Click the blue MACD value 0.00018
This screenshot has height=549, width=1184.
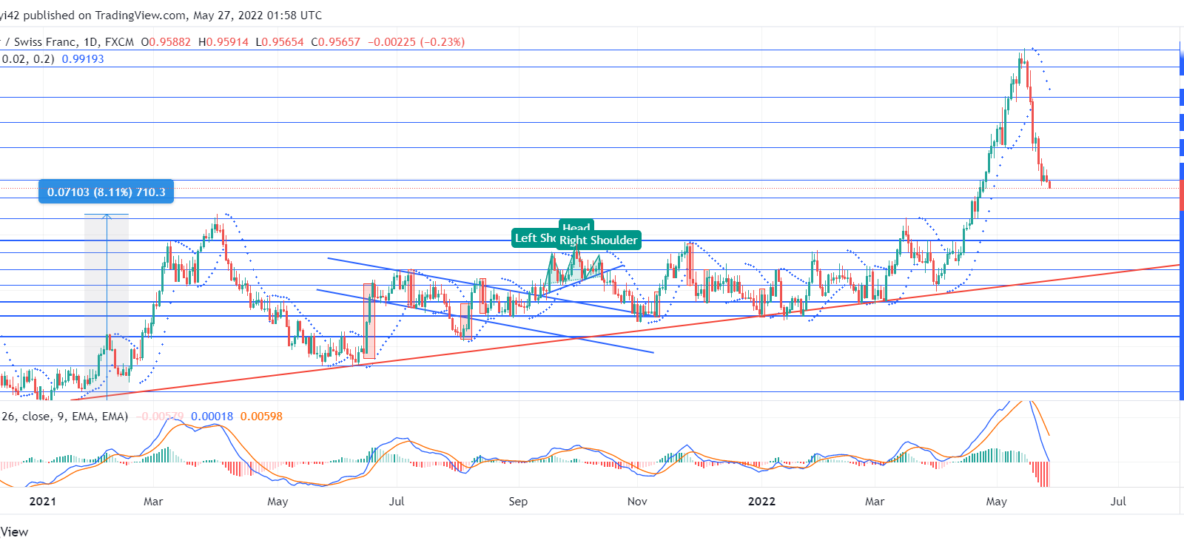click(x=212, y=417)
